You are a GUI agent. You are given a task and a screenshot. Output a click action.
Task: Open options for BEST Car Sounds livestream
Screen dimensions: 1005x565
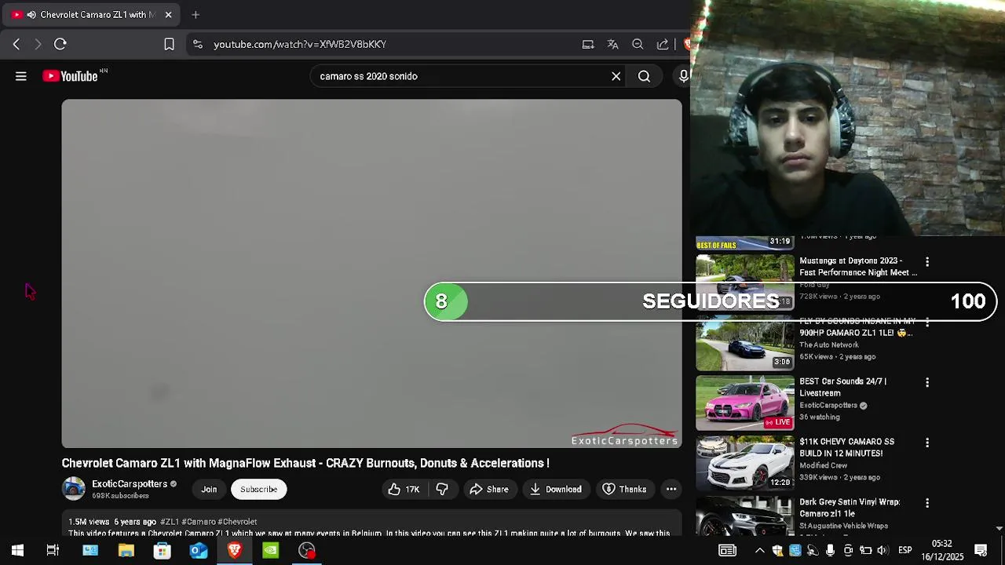[927, 382]
